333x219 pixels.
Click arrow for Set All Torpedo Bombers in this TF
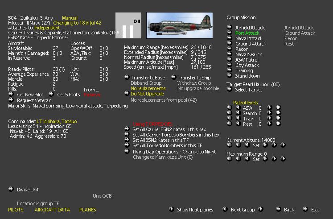point(127,145)
